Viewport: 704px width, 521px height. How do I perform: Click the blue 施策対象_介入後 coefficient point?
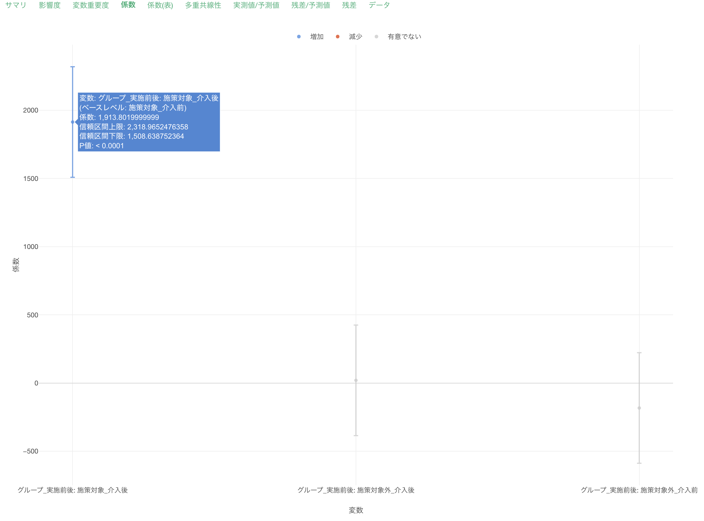73,122
